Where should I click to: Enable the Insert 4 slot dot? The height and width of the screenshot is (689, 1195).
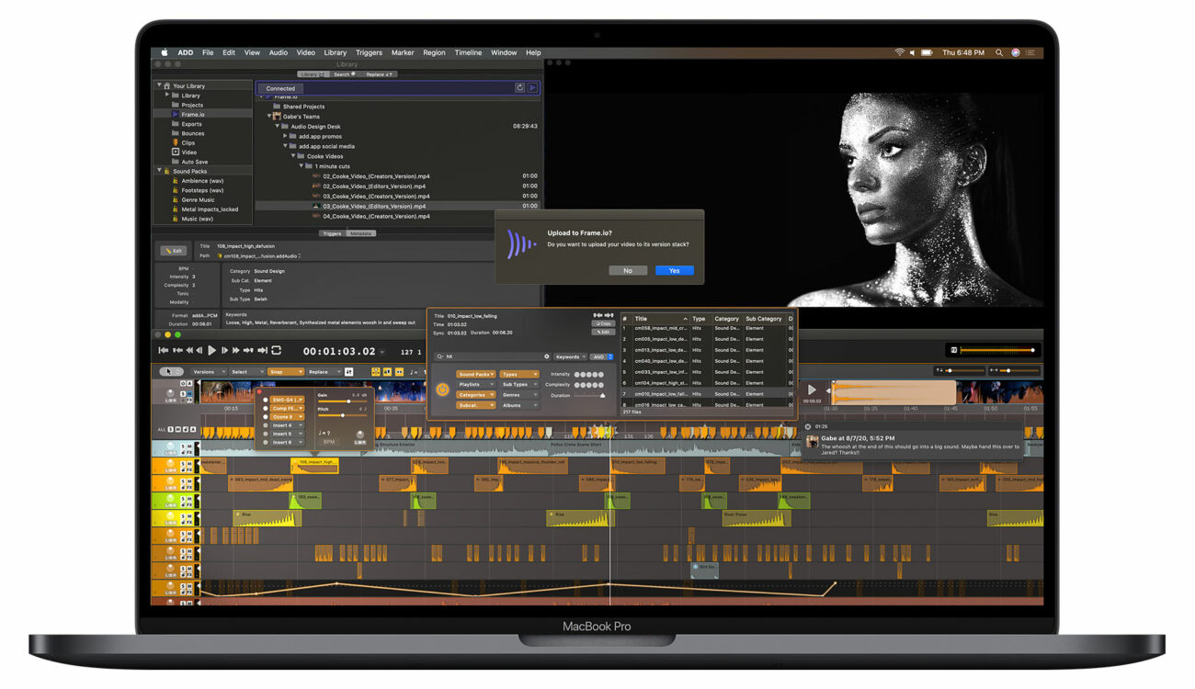tap(266, 425)
